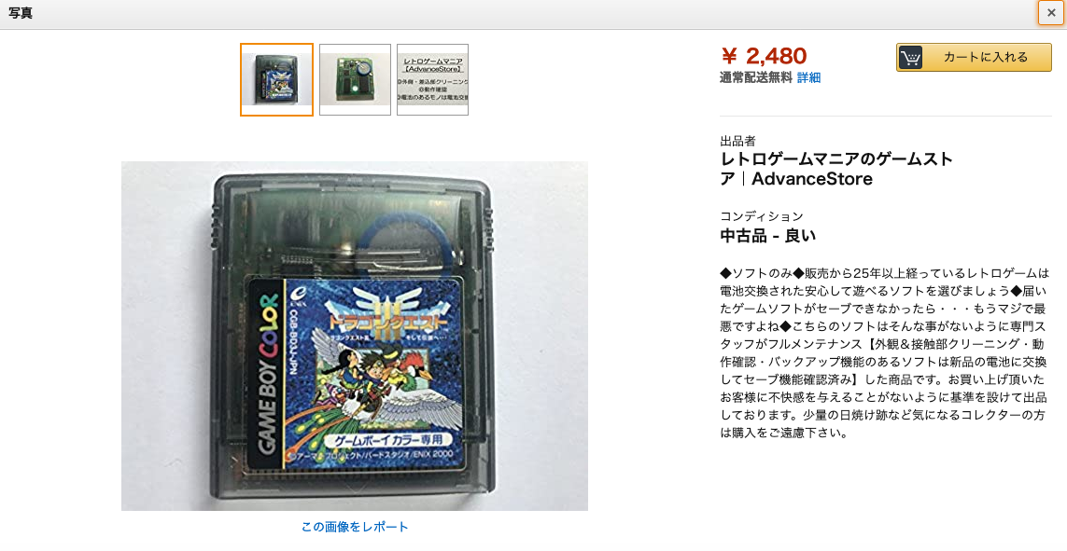Click the 通常配送無料 shipping text
This screenshot has height=551, width=1067.
click(x=756, y=77)
